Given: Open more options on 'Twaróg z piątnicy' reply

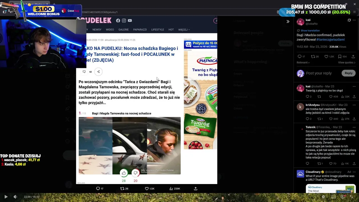Looking at the screenshot, I should [x=355, y=86].
